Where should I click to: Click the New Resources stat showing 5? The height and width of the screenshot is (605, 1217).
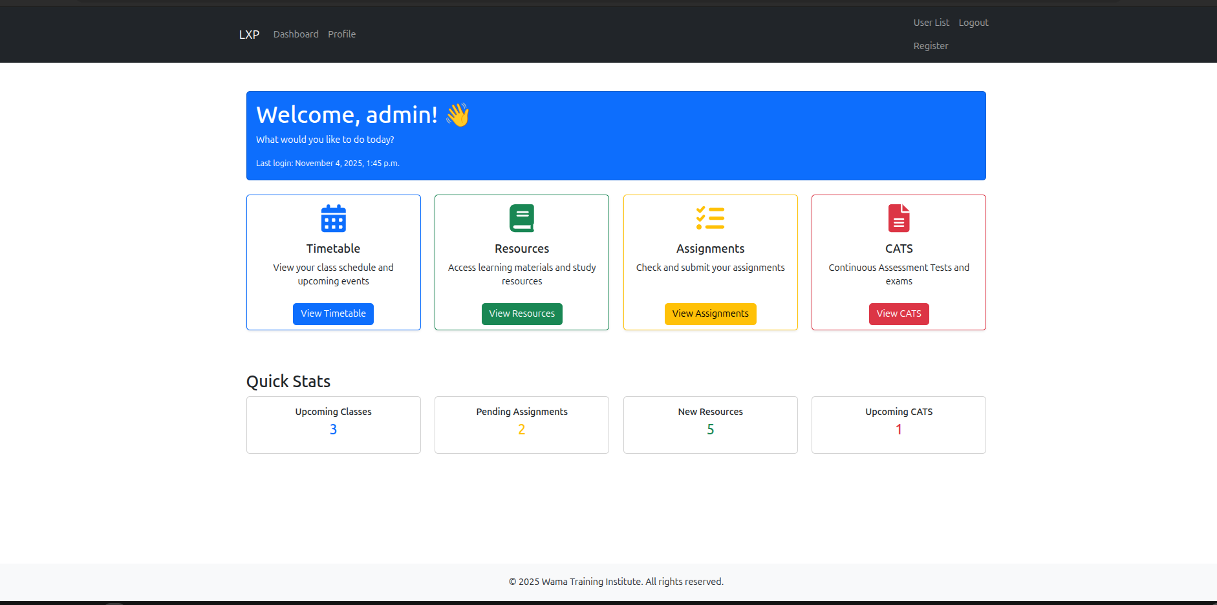pyautogui.click(x=710, y=429)
